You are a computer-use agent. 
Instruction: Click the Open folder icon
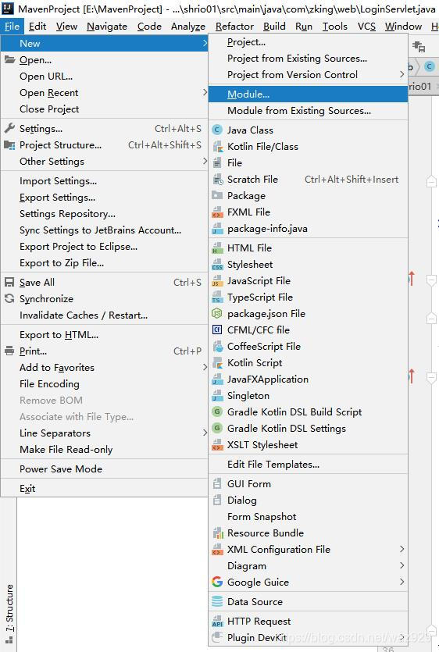[x=9, y=60]
